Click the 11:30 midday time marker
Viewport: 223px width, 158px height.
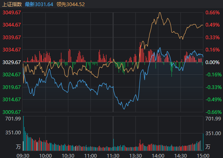pyautogui.click(x=113, y=156)
